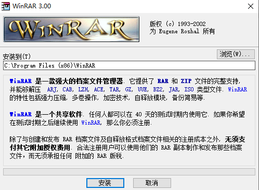This screenshot has height=190, width=259.
Task: Click the WinRAR title bar icon
Action: (x=6, y=6)
